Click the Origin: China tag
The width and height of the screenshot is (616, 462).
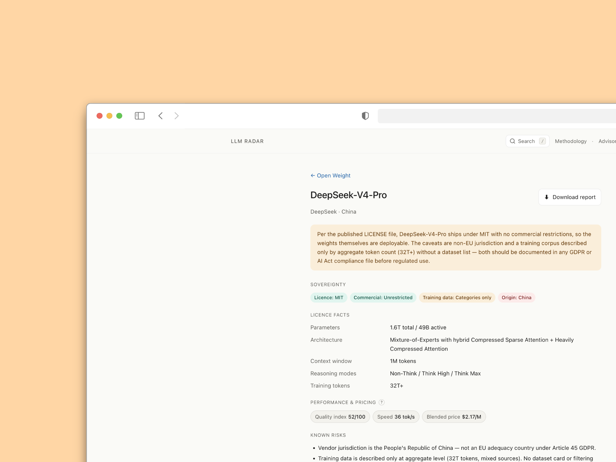pos(516,298)
